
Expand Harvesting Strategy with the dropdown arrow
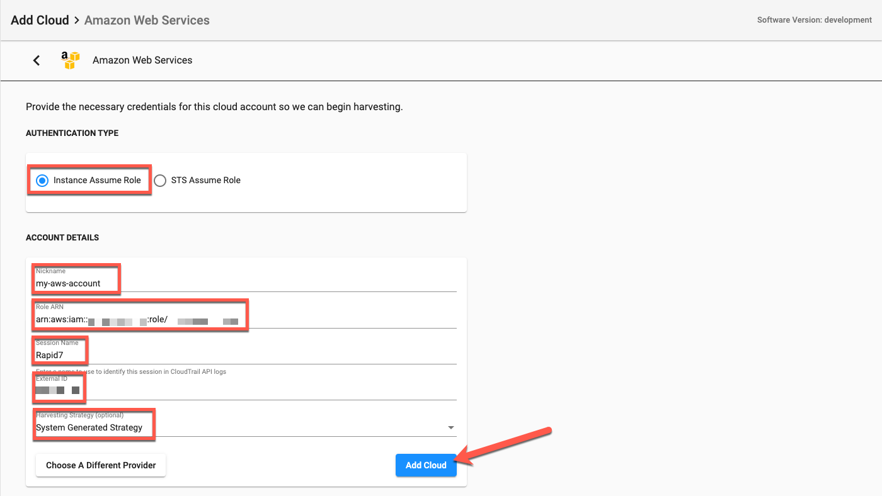pos(450,428)
